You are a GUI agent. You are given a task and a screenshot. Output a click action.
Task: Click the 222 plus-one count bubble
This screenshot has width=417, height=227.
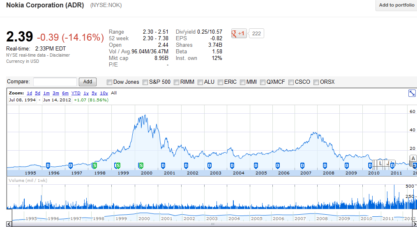point(256,34)
